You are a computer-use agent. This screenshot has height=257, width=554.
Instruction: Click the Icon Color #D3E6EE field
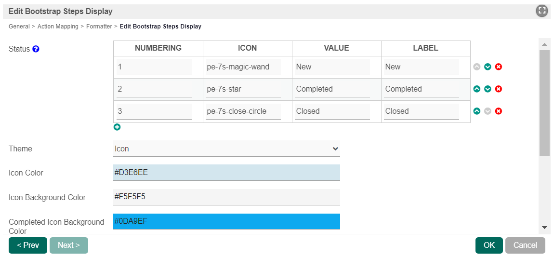[x=226, y=173]
